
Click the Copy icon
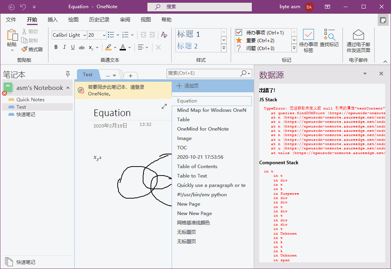click(x=24, y=40)
